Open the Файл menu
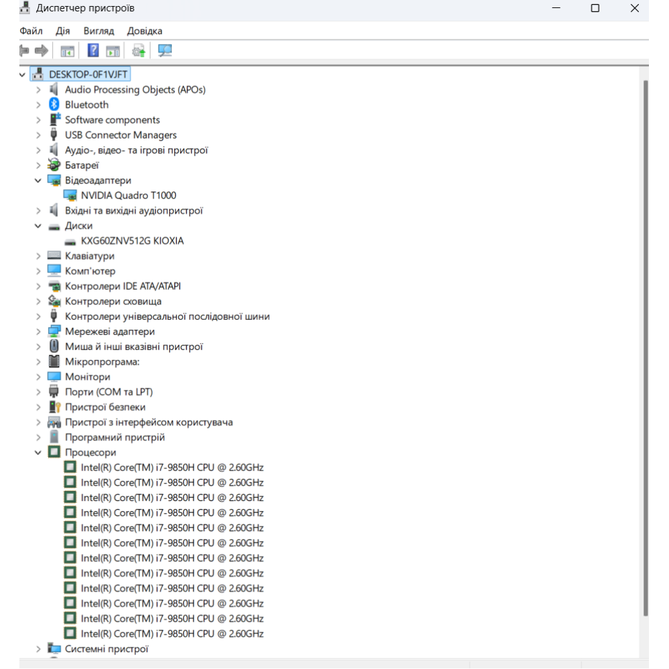The width and height of the screenshot is (669, 669). 31,31
